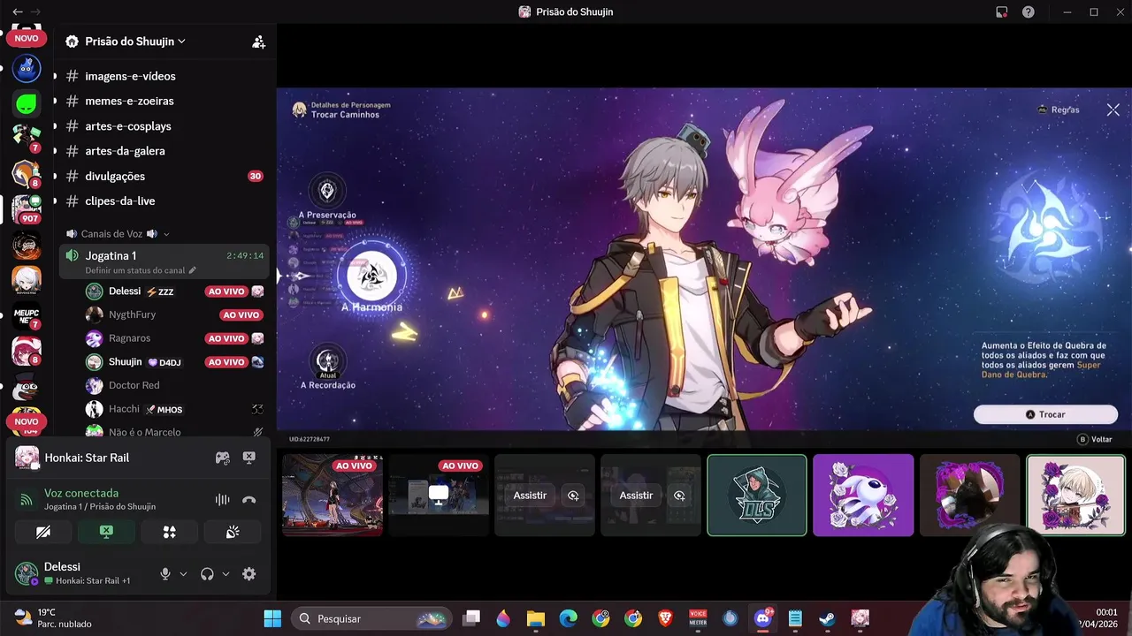
Task: Select the purple spider avatar participant tile
Action: [x=863, y=496]
